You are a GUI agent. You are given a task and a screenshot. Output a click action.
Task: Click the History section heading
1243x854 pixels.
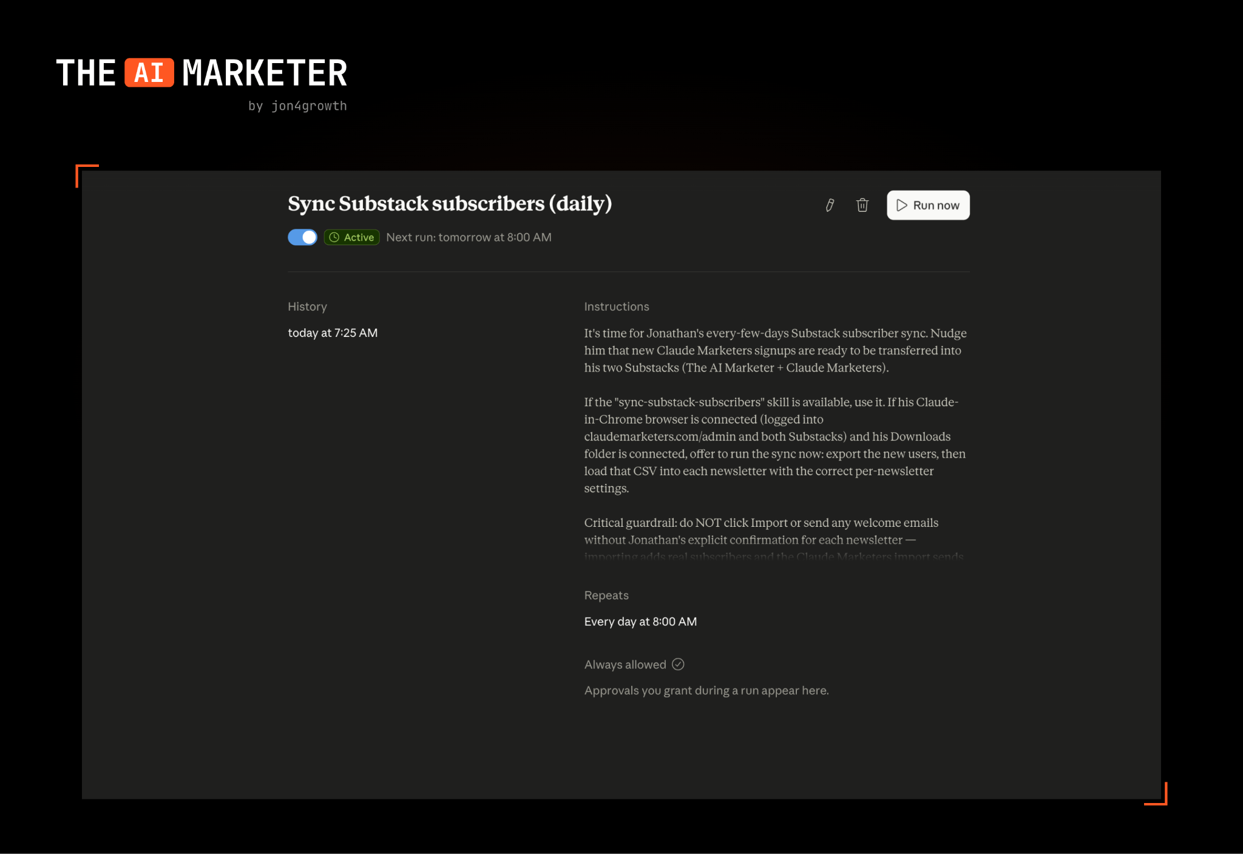[307, 307]
